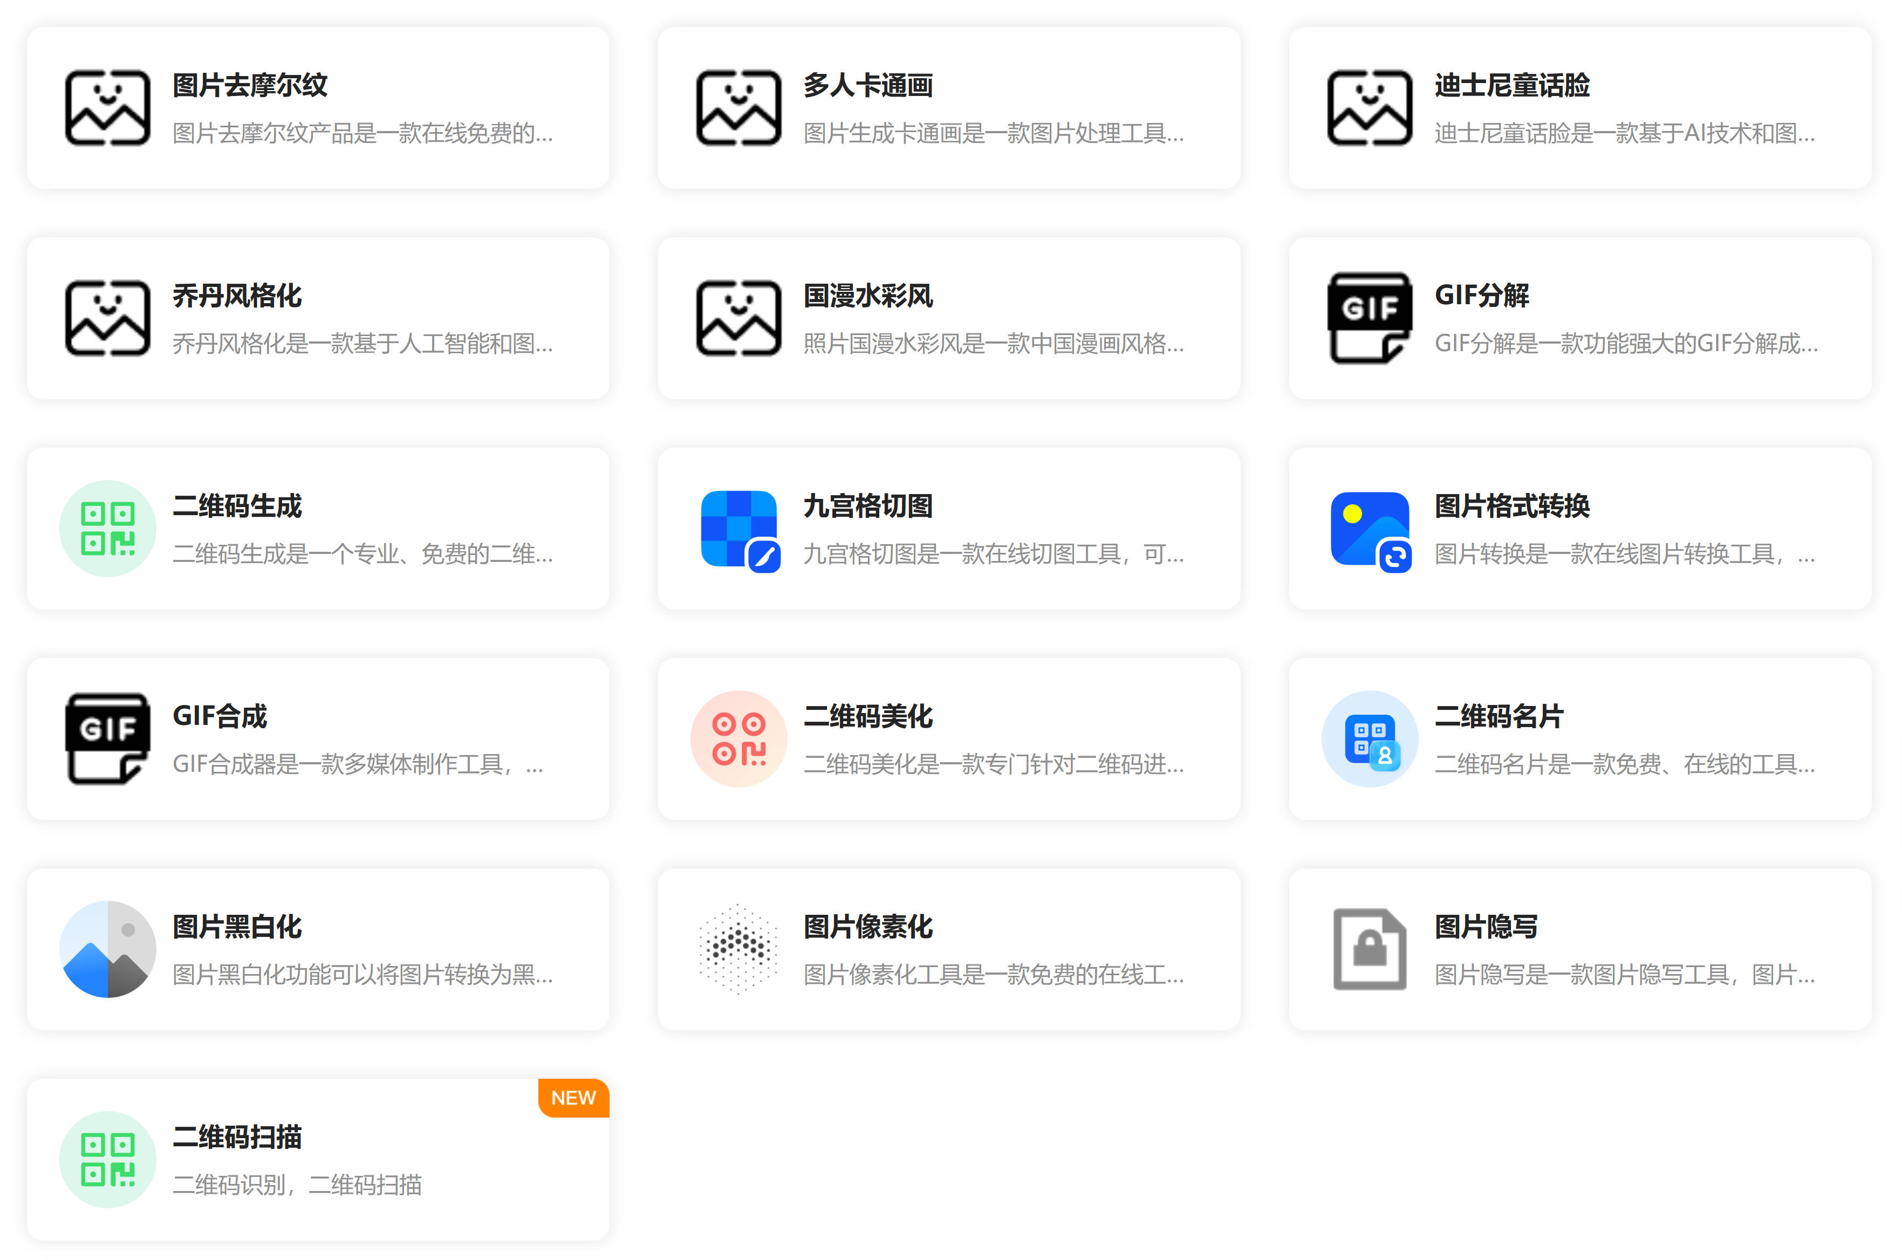
Task: Click description starting 迪士尼童话脸是一款基于AI
Action: point(1624,133)
